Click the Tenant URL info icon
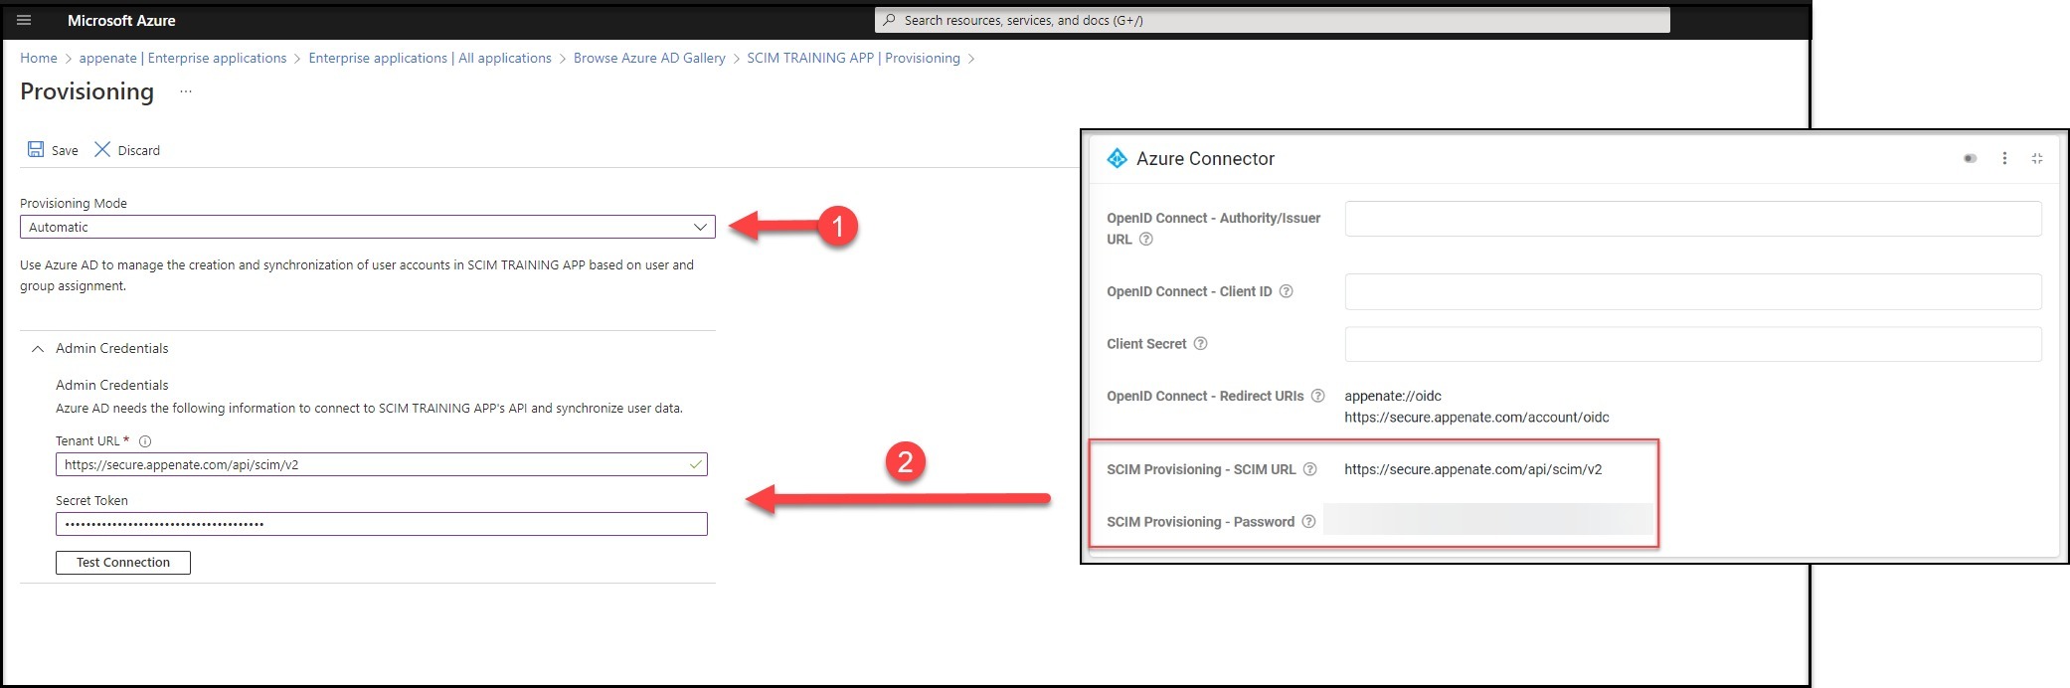This screenshot has width=2070, height=688. pos(145,441)
